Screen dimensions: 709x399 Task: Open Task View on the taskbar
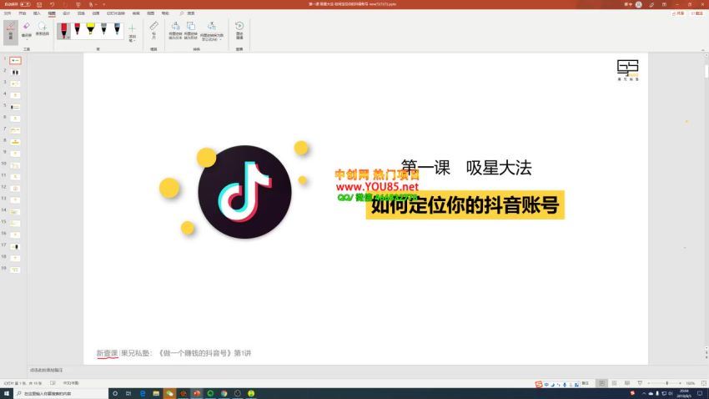coord(128,393)
